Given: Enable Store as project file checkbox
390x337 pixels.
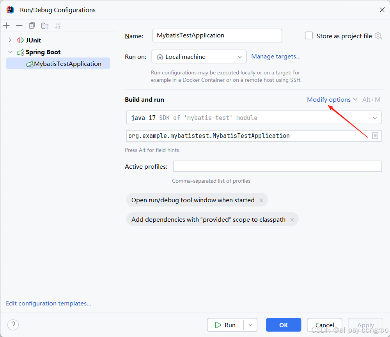Looking at the screenshot, I should [x=309, y=35].
